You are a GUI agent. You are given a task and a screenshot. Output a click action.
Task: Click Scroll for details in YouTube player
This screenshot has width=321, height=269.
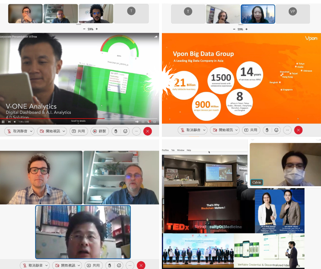tap(78, 121)
